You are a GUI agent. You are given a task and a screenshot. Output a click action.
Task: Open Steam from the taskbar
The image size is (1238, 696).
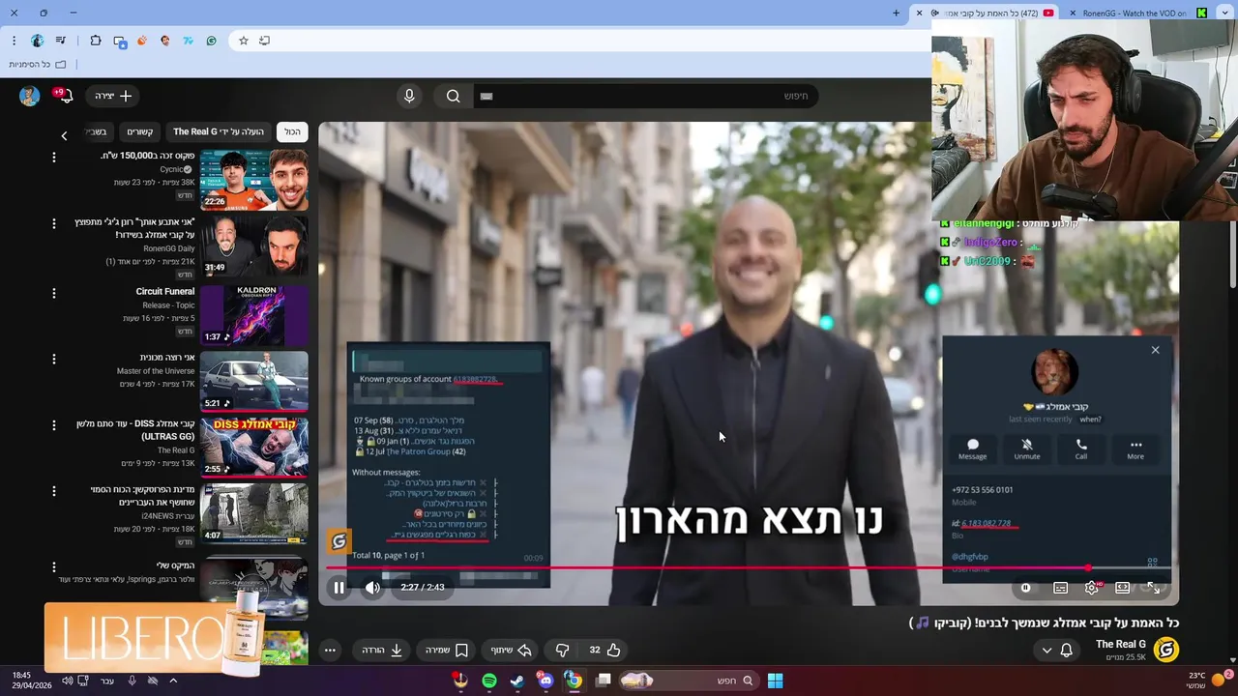pos(517,681)
